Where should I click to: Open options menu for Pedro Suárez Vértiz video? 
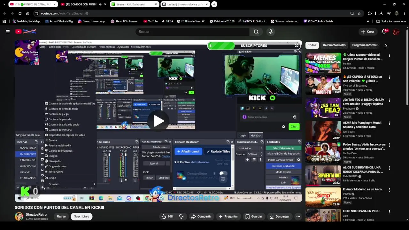pos(389,145)
